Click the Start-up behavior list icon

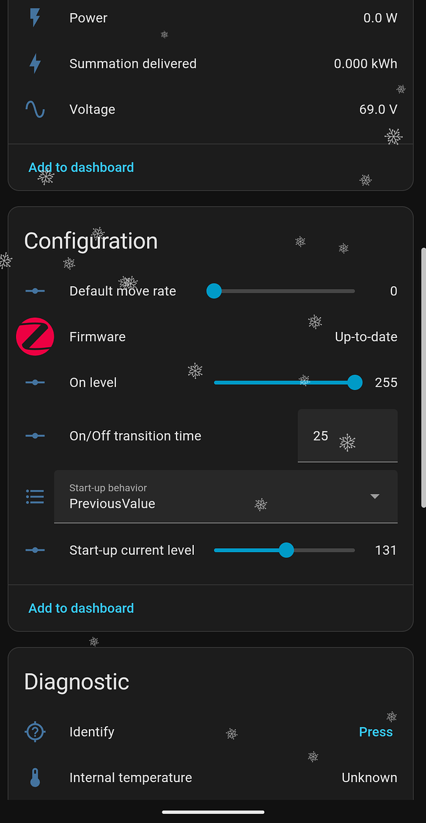pos(35,497)
